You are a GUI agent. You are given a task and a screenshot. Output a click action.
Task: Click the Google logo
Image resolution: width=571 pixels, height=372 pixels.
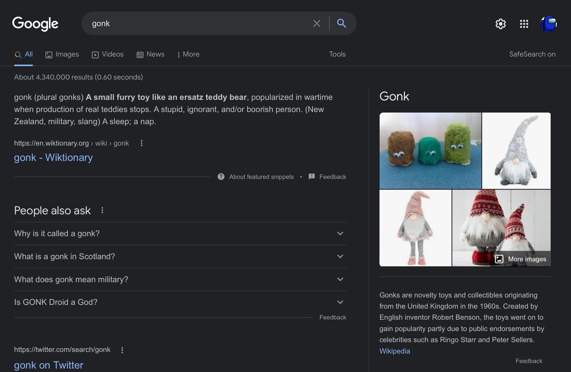coord(35,24)
